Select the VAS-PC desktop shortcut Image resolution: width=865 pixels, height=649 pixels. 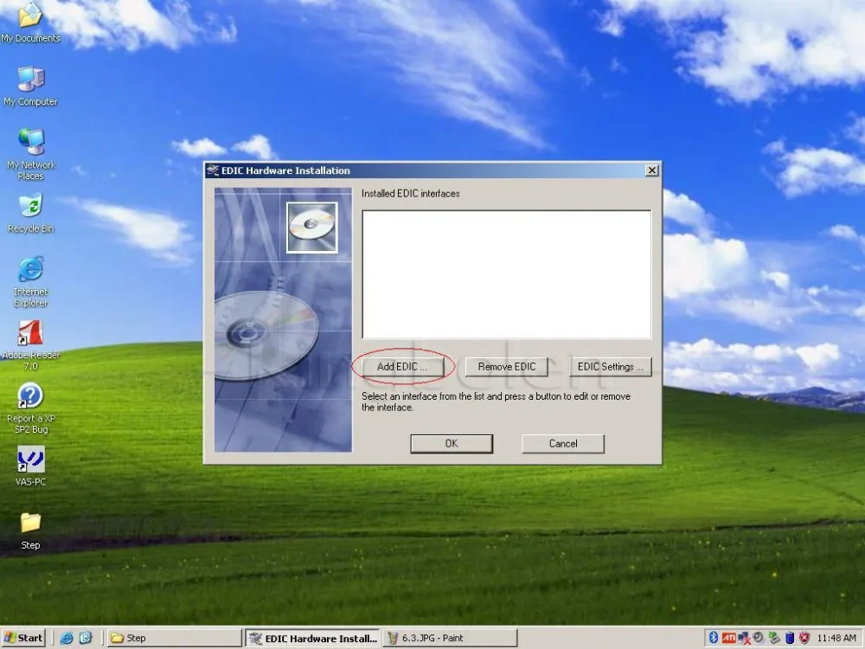pos(30,466)
